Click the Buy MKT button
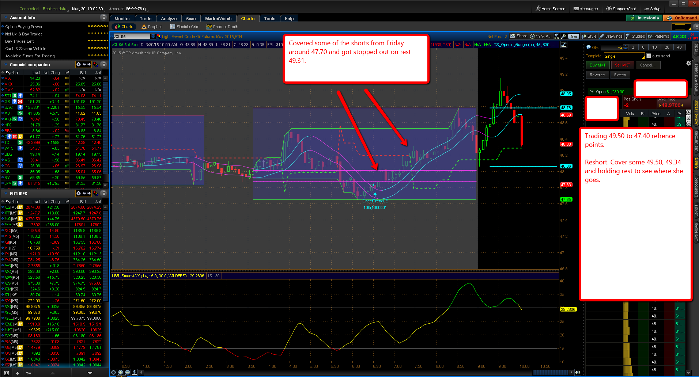699x377 pixels. pyautogui.click(x=597, y=65)
